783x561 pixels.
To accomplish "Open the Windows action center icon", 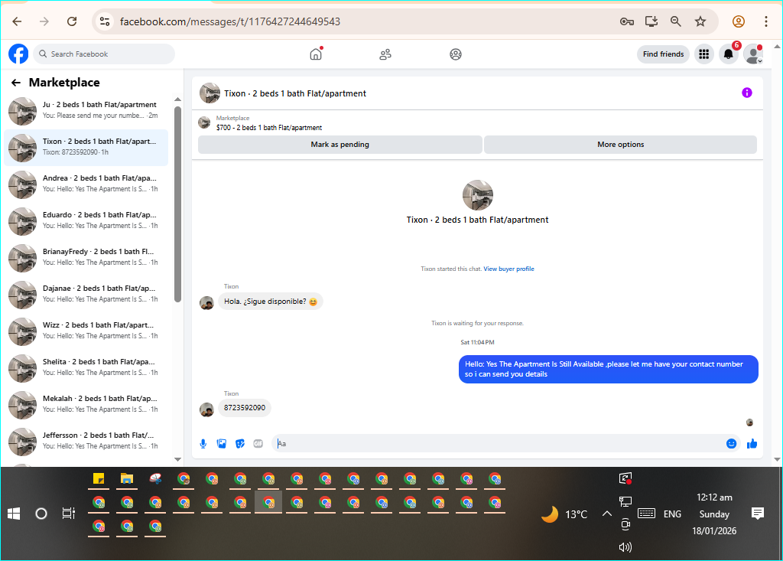I will [758, 514].
